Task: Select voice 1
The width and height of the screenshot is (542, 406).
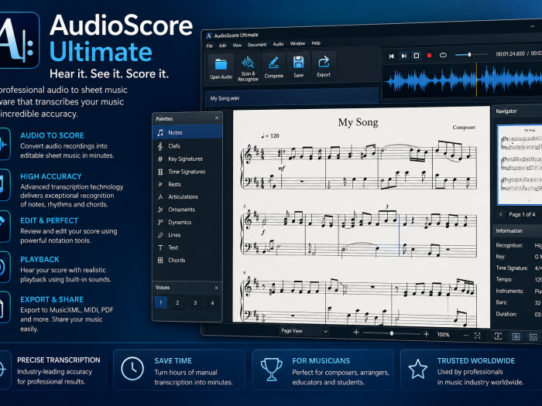Action: pos(161,303)
